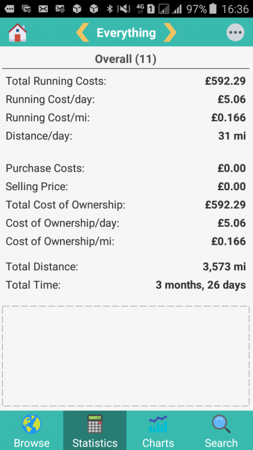The height and width of the screenshot is (450, 253).
Task: Go to next category with right arrow
Action: click(170, 32)
